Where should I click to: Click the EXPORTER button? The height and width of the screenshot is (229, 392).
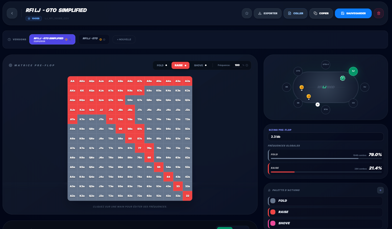click(x=268, y=13)
